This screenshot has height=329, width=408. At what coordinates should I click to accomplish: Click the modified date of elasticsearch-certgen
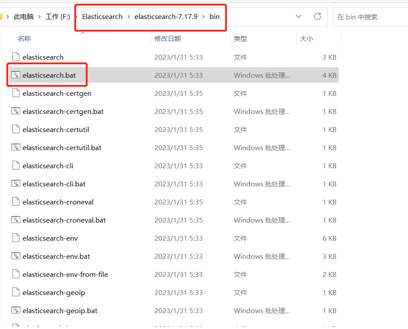click(x=179, y=93)
